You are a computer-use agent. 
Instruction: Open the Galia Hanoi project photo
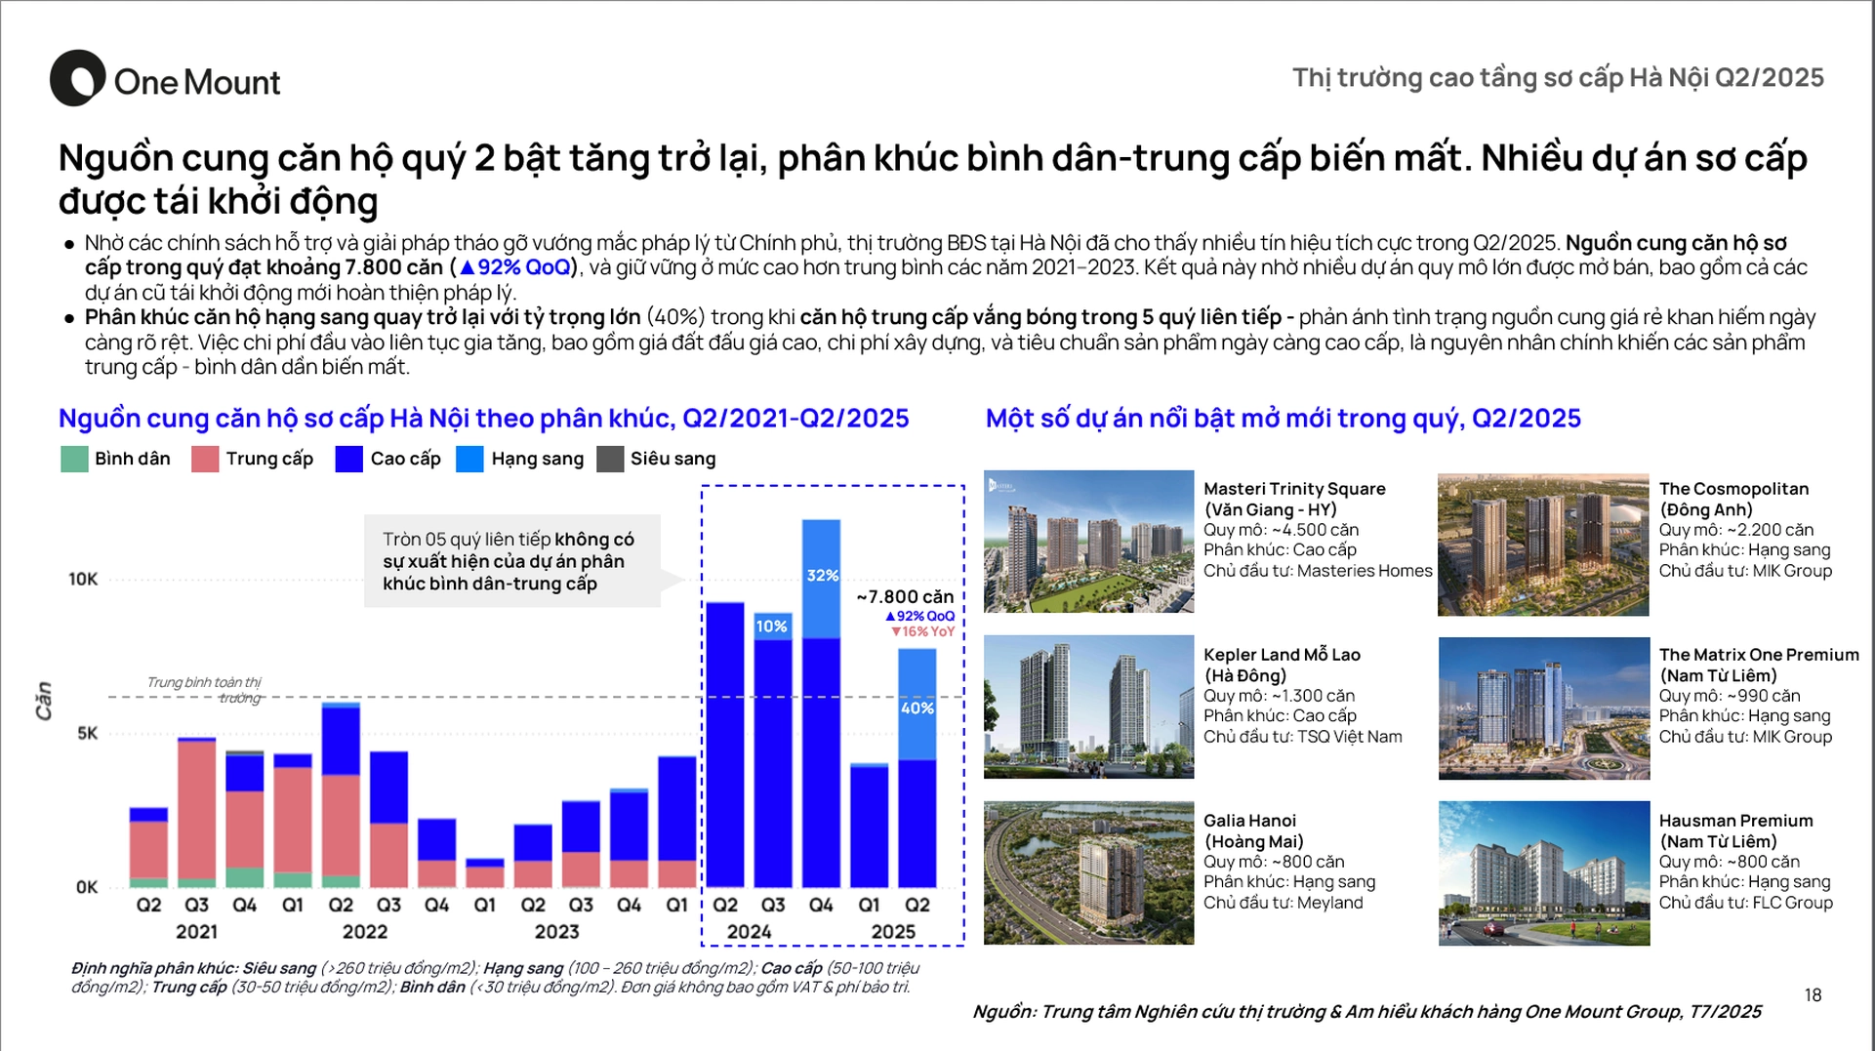[1088, 873]
